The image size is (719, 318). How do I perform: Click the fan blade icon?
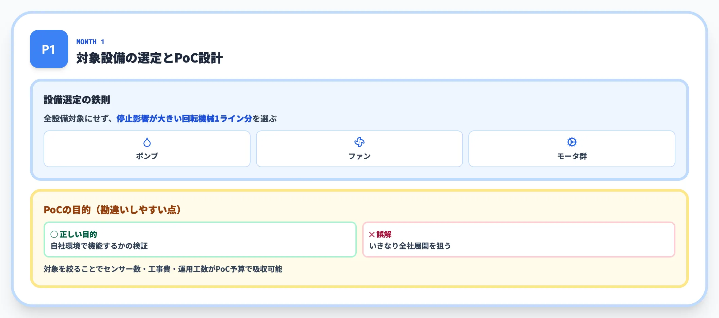[x=360, y=142]
